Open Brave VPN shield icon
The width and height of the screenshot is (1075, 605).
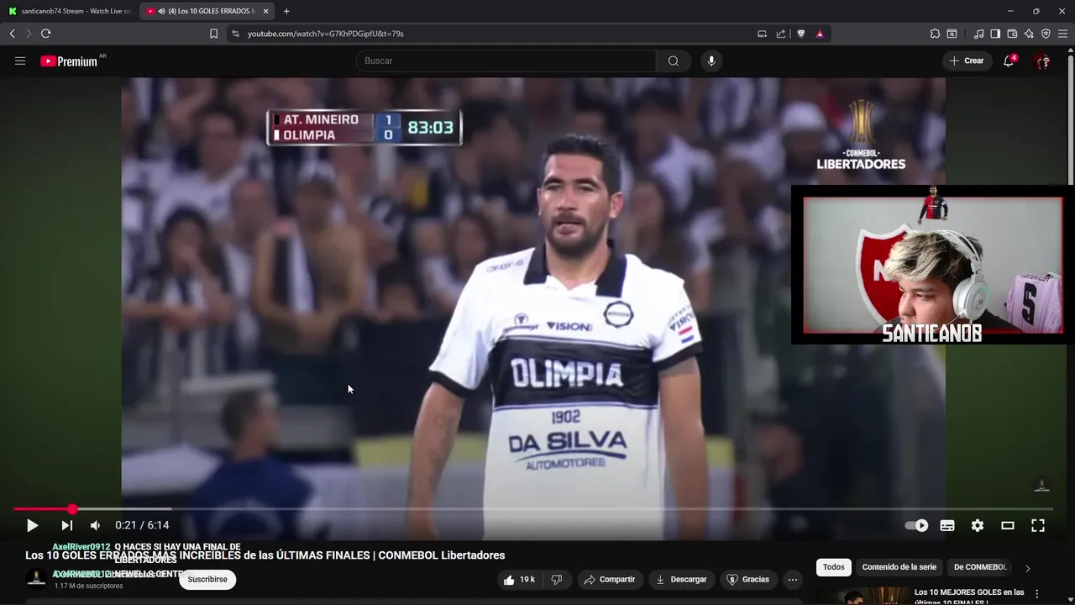(x=1046, y=34)
